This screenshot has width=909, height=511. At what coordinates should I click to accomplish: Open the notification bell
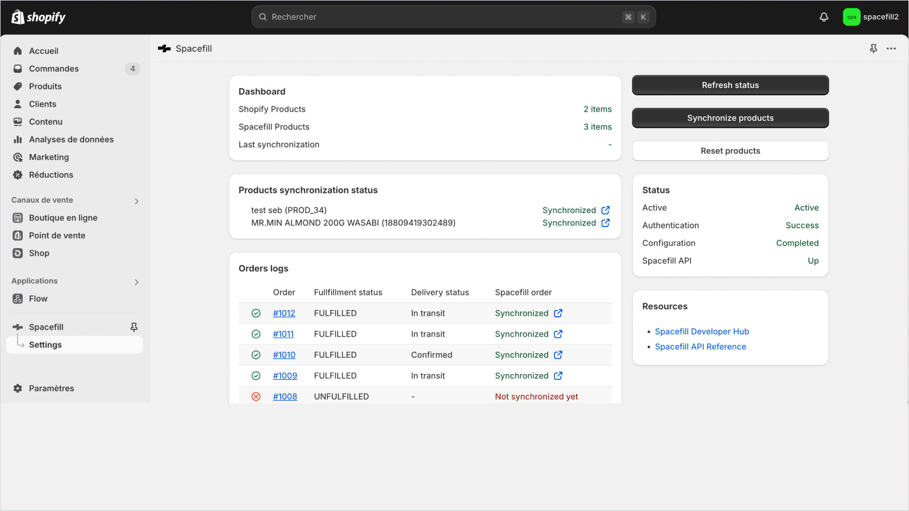824,17
